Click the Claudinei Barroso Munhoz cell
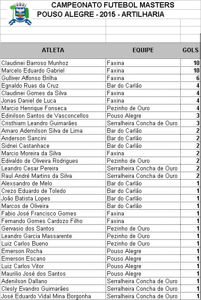The image size is (201, 300). (53, 63)
